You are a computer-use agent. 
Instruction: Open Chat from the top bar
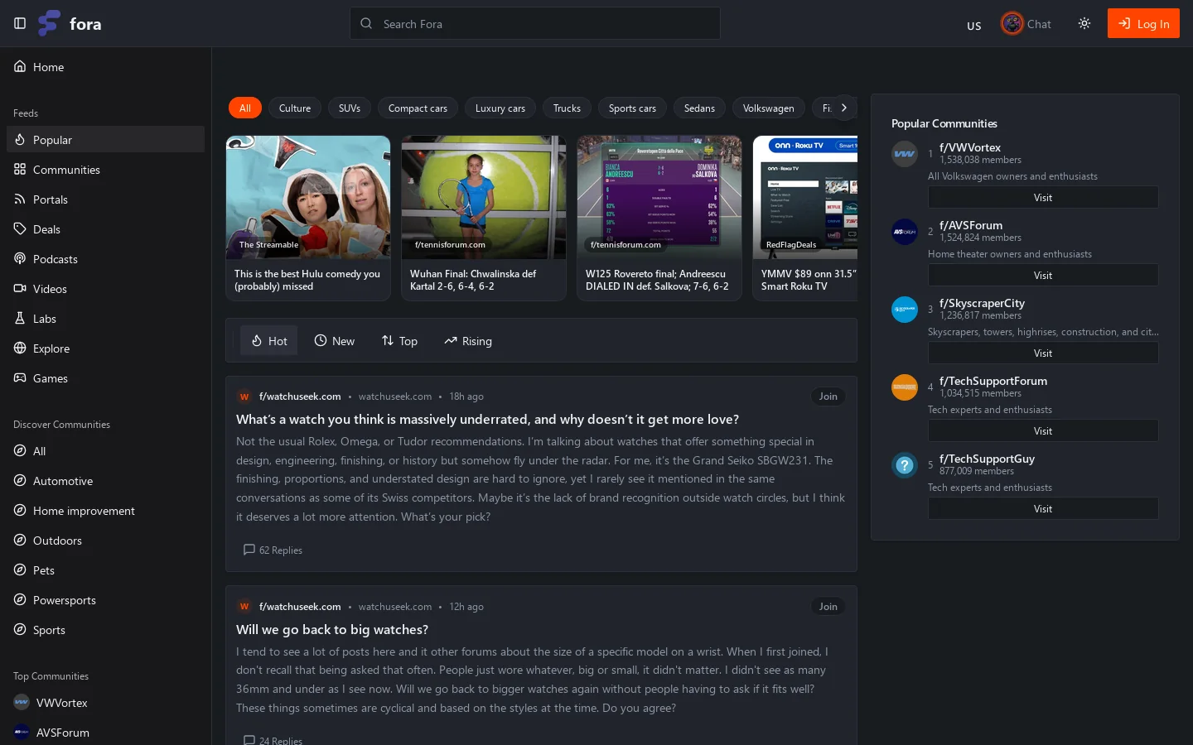(x=1026, y=23)
